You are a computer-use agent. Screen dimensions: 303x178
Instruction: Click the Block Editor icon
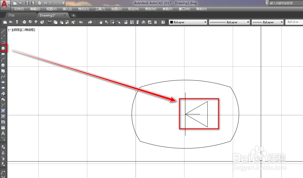pyautogui.click(x=73, y=22)
